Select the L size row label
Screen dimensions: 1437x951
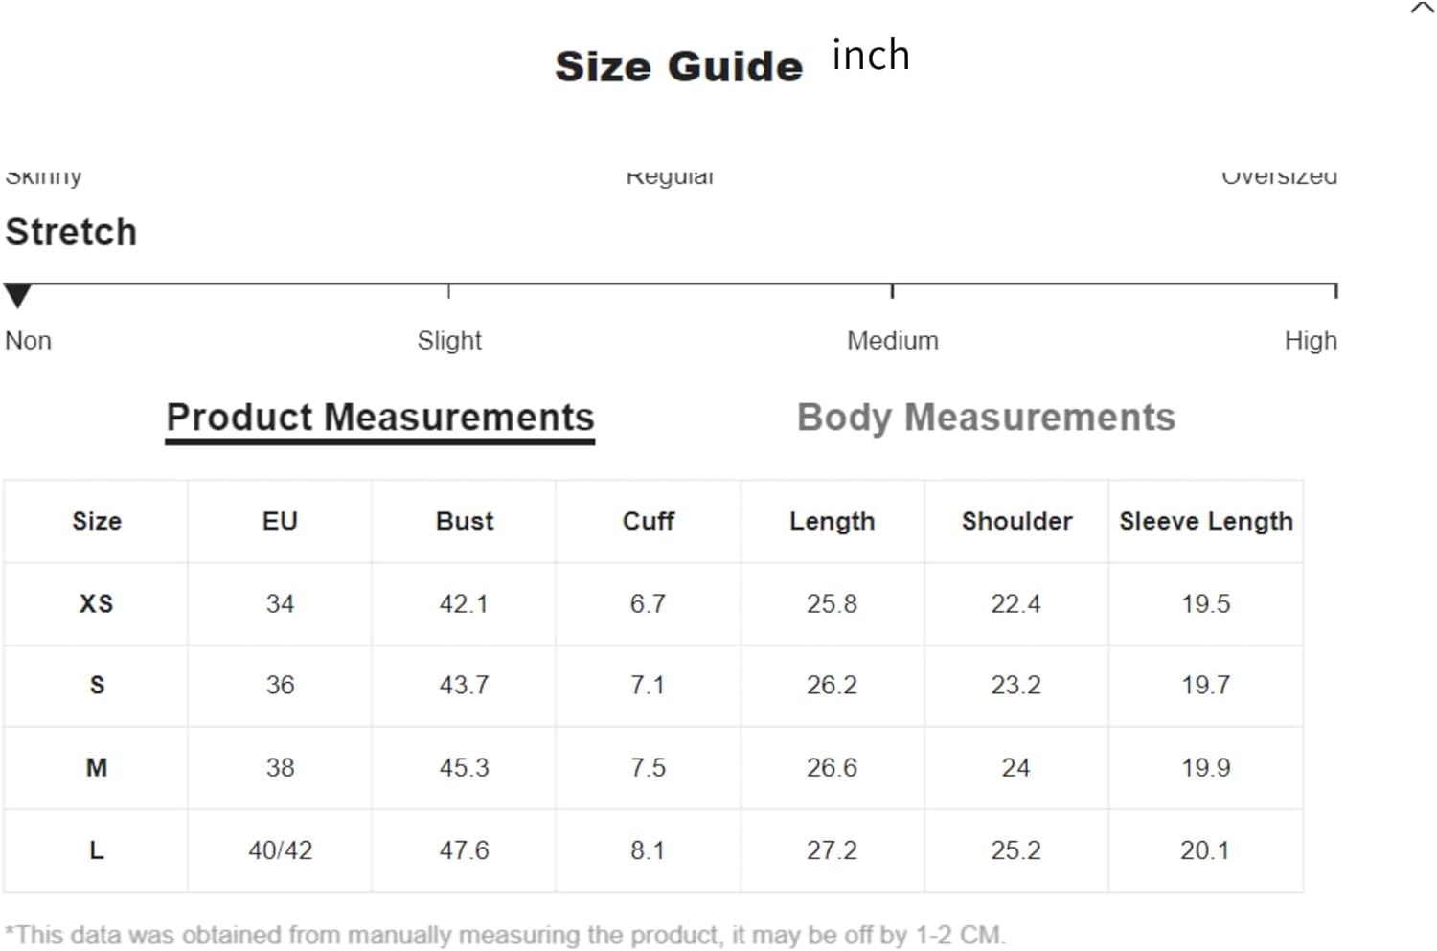(x=96, y=850)
